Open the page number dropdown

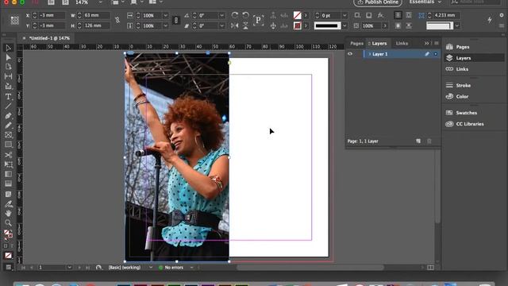point(69,268)
